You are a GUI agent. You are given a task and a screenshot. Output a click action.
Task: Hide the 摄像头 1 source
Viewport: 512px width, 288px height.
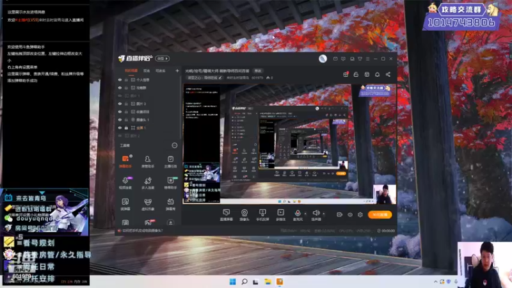click(x=120, y=120)
